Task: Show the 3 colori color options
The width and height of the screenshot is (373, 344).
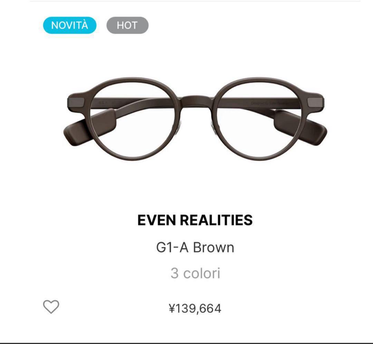Action: [195, 273]
